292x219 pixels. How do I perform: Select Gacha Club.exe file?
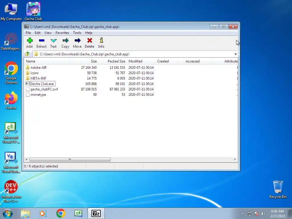tap(42, 84)
